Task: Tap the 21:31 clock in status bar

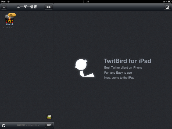Action: click(x=86, y=2)
